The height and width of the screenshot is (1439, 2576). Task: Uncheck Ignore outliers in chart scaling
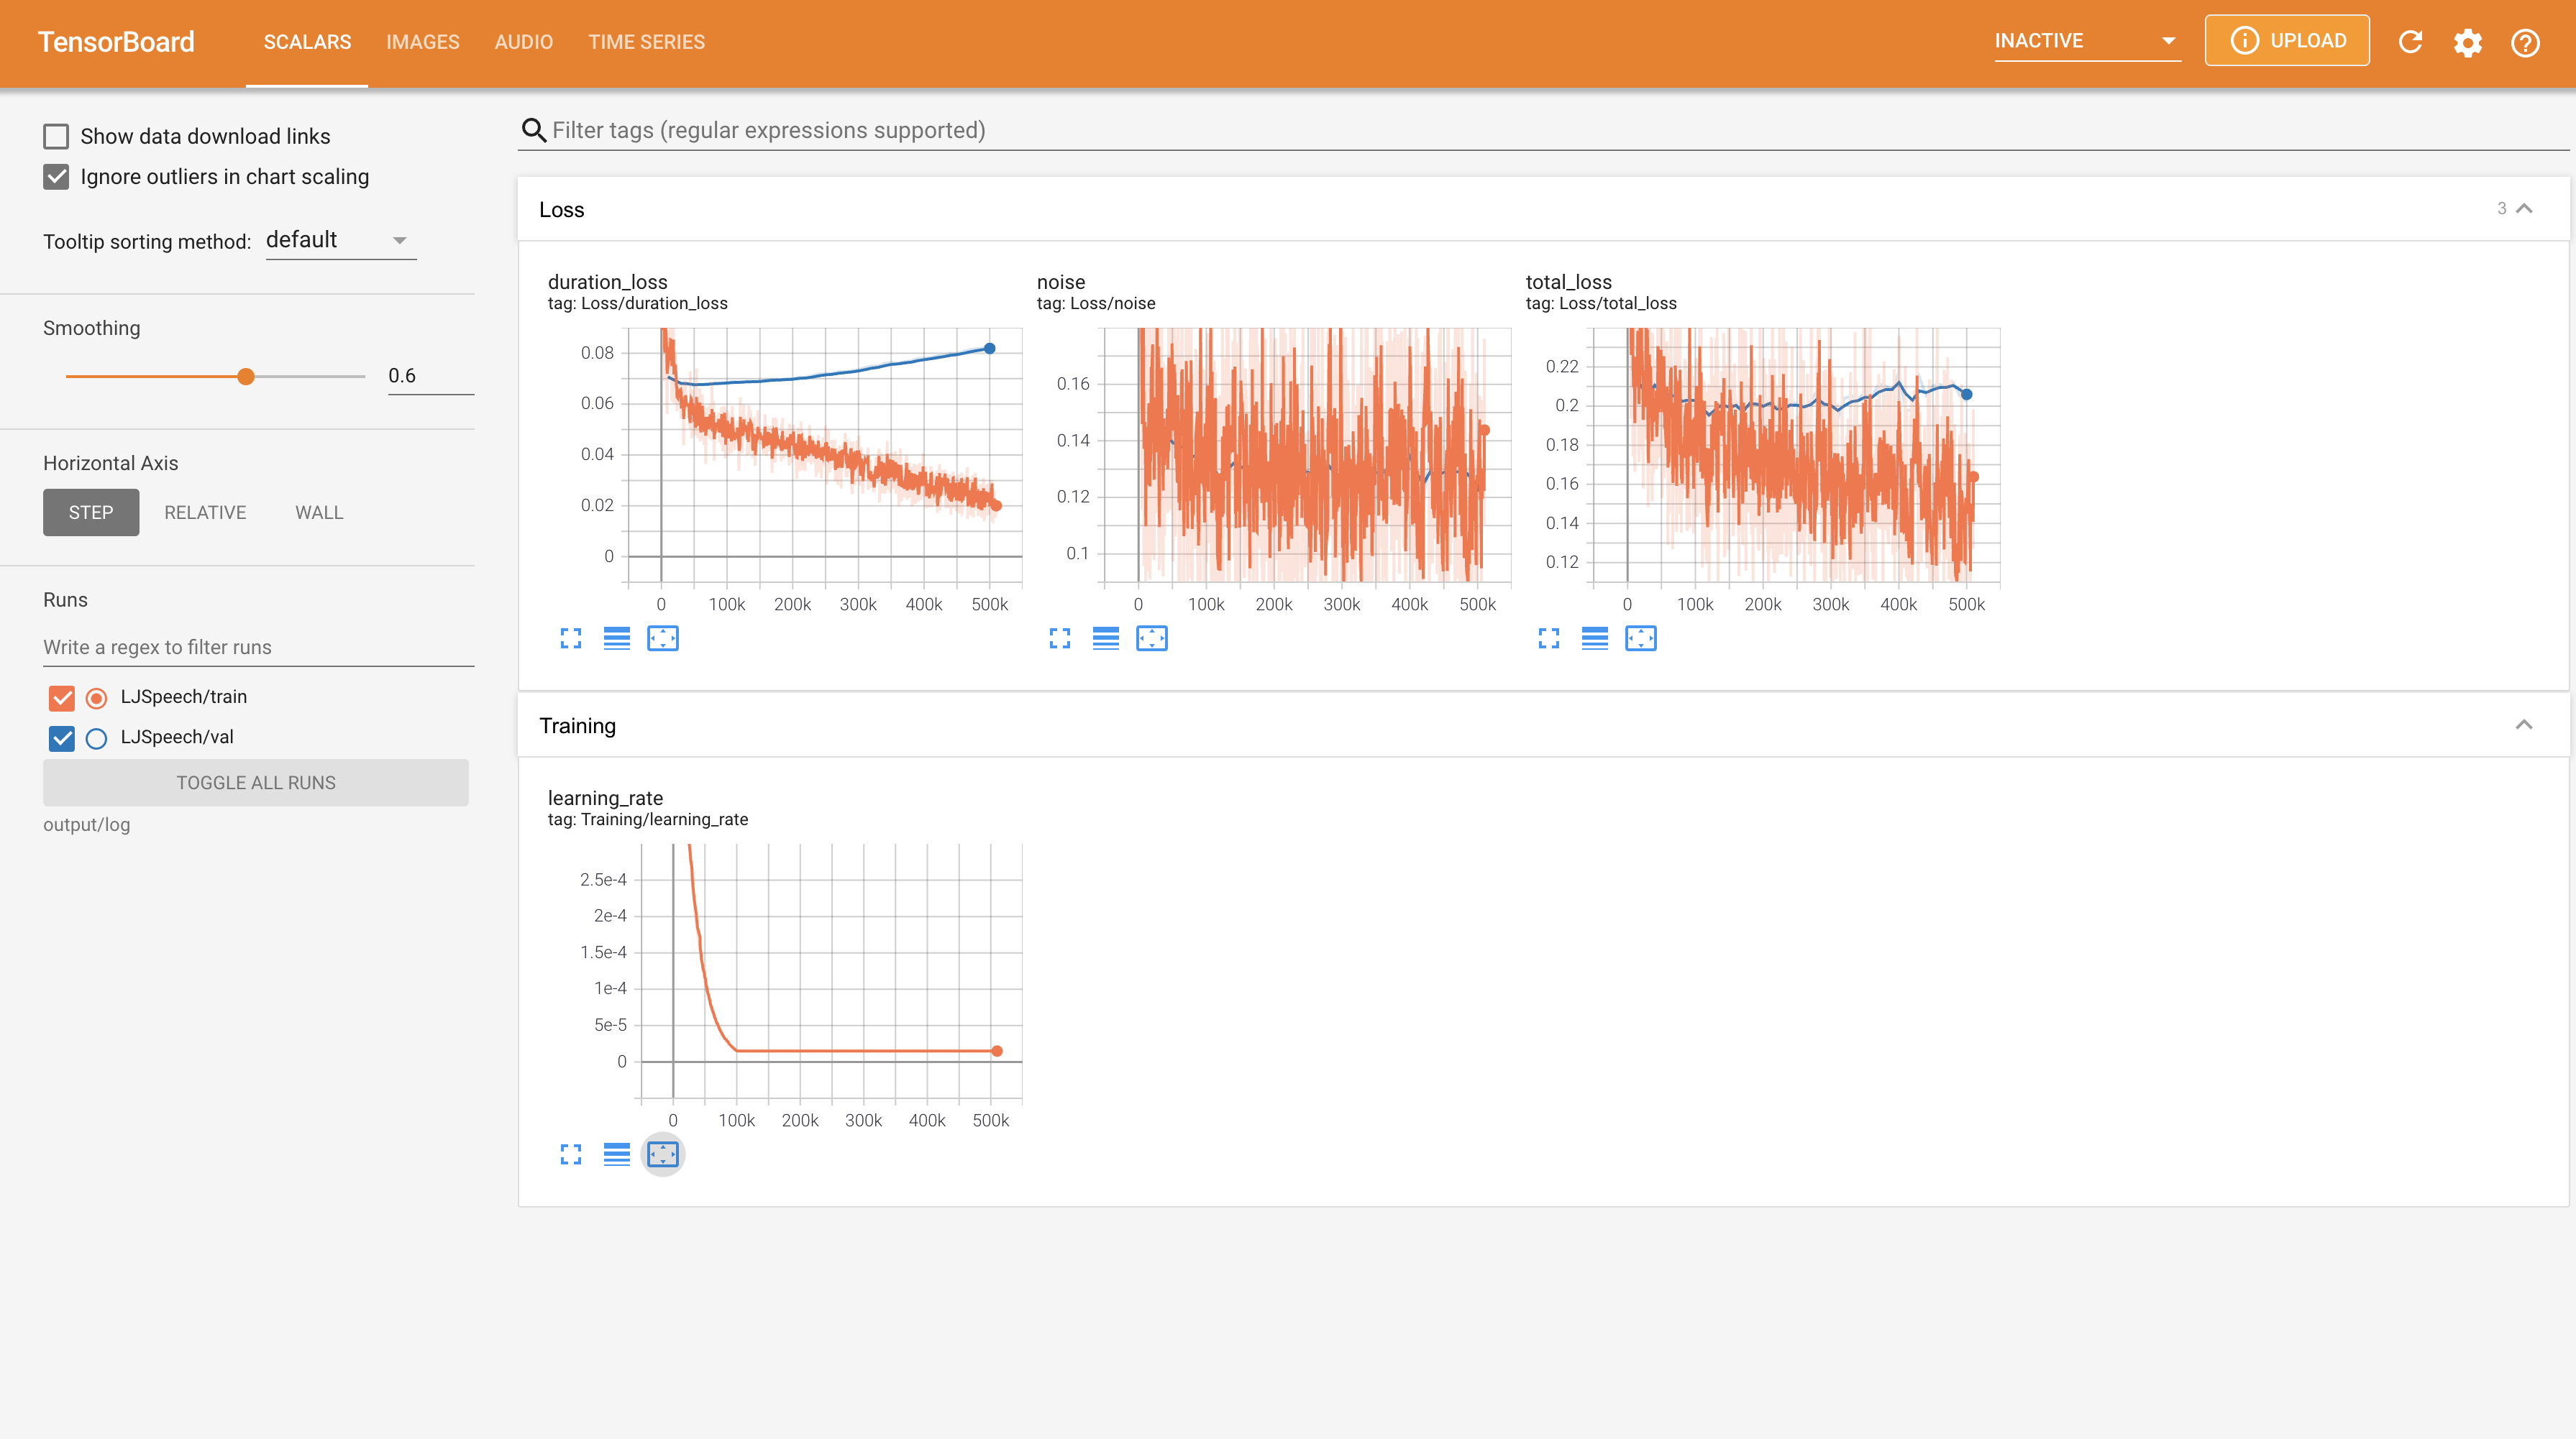[56, 177]
